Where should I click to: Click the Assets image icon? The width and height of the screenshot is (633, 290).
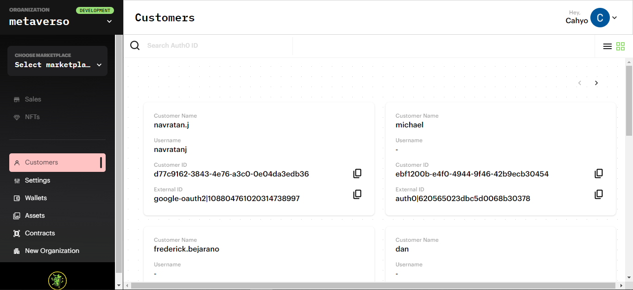[x=17, y=216]
